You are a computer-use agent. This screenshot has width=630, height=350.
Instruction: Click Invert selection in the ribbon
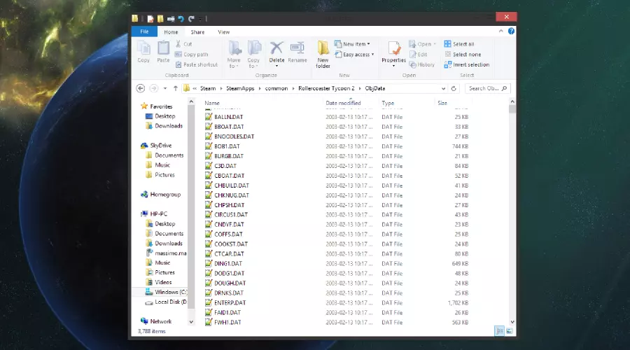coord(467,64)
